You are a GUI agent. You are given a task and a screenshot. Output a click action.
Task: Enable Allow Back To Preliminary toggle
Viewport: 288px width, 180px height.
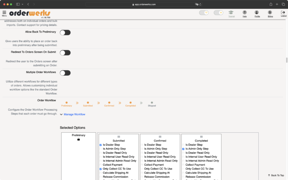(65, 33)
